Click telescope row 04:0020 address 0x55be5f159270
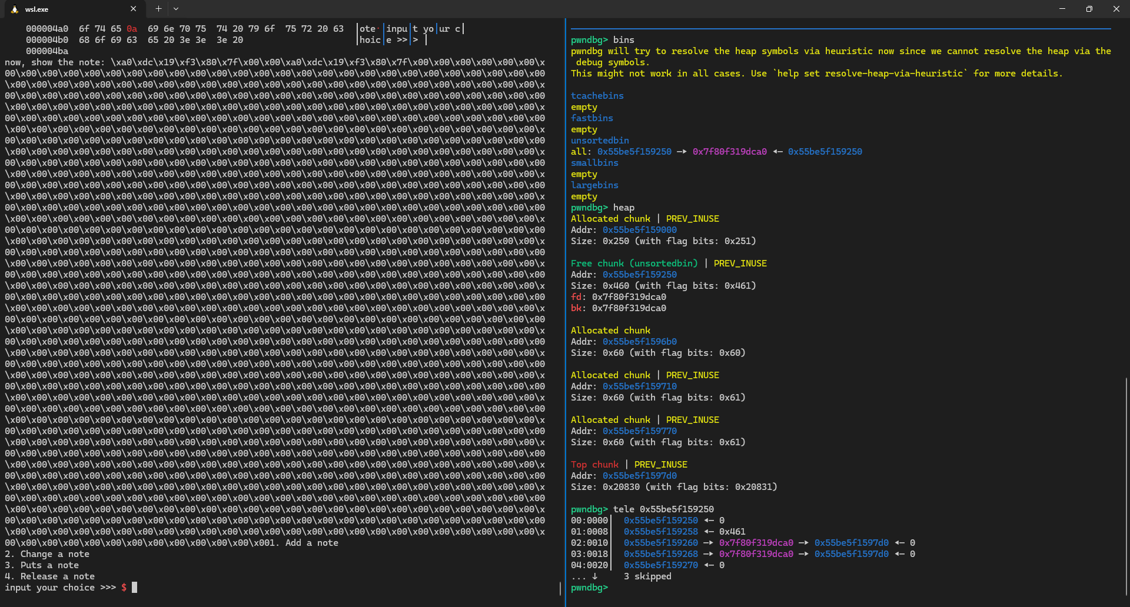The image size is (1130, 607). [x=661, y=565]
